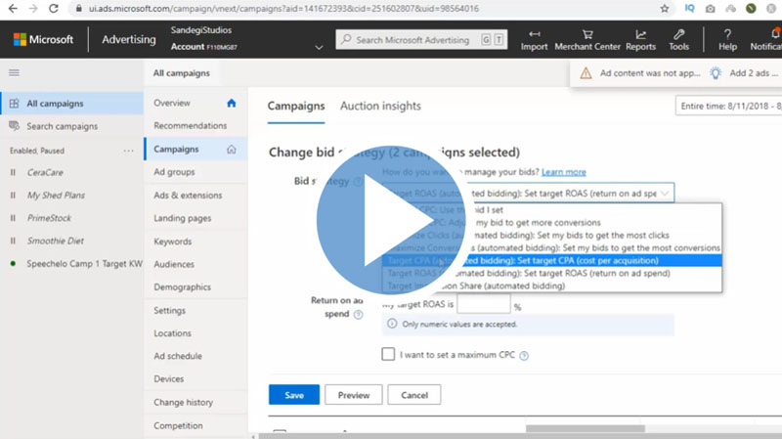This screenshot has width=782, height=439.
Task: Check I want to set maximum CPC
Action: 388,354
